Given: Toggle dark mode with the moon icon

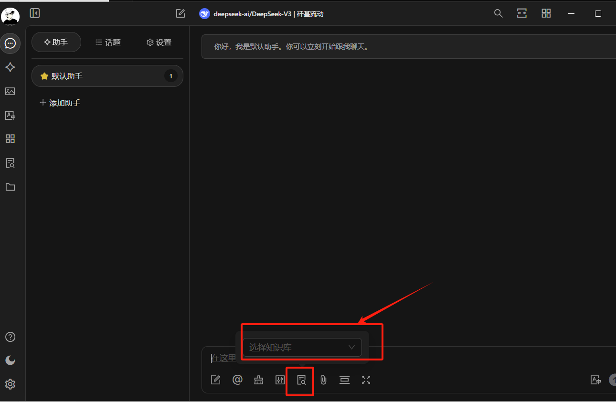Looking at the screenshot, I should (10, 360).
